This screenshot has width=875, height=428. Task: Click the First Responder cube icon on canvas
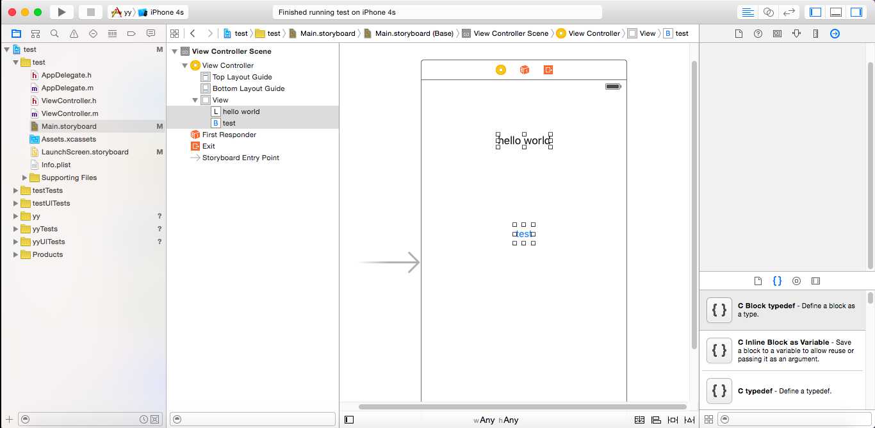525,70
